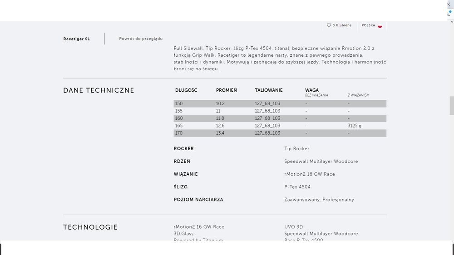Select the 150 length row

point(280,103)
